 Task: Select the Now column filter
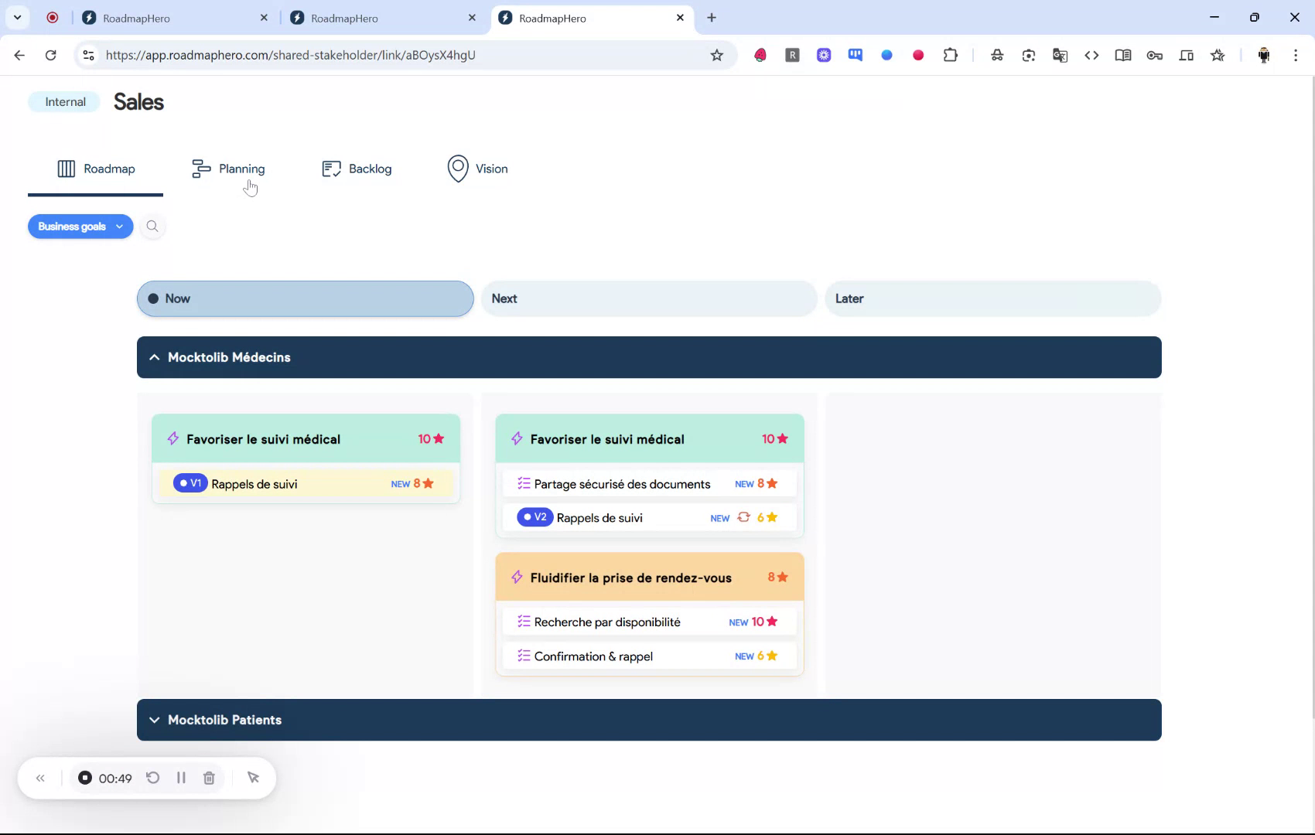click(305, 298)
